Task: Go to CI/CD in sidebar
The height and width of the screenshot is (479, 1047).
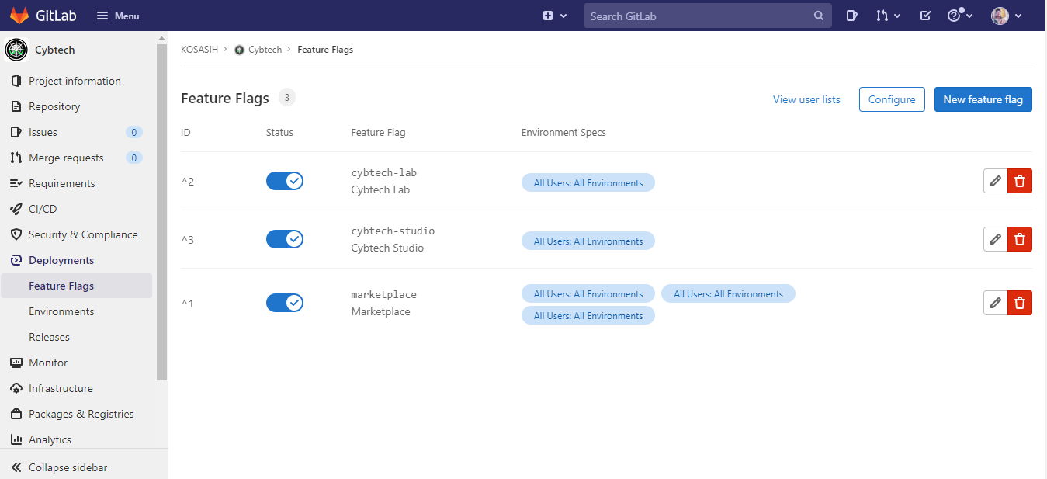Action: pos(43,209)
